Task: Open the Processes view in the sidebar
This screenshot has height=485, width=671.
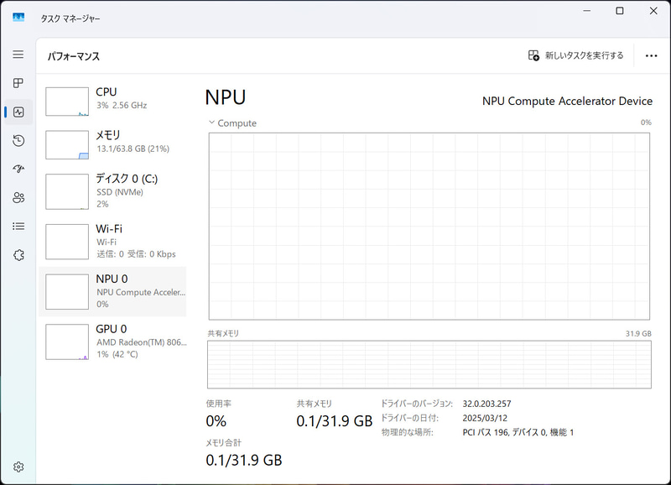Action: pos(18,83)
